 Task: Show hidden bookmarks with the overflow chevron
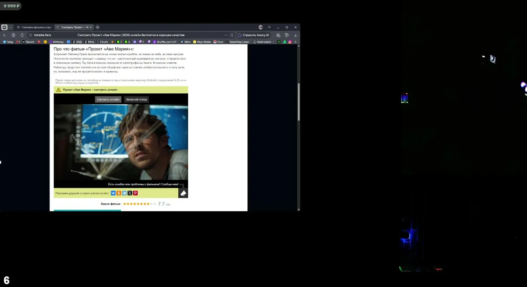[x=296, y=42]
